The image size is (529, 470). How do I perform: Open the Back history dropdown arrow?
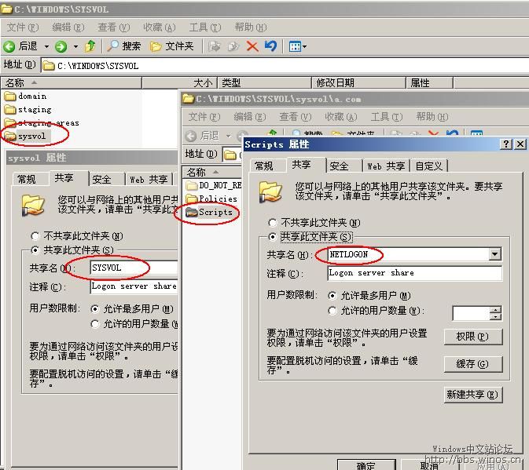pyautogui.click(x=46, y=46)
